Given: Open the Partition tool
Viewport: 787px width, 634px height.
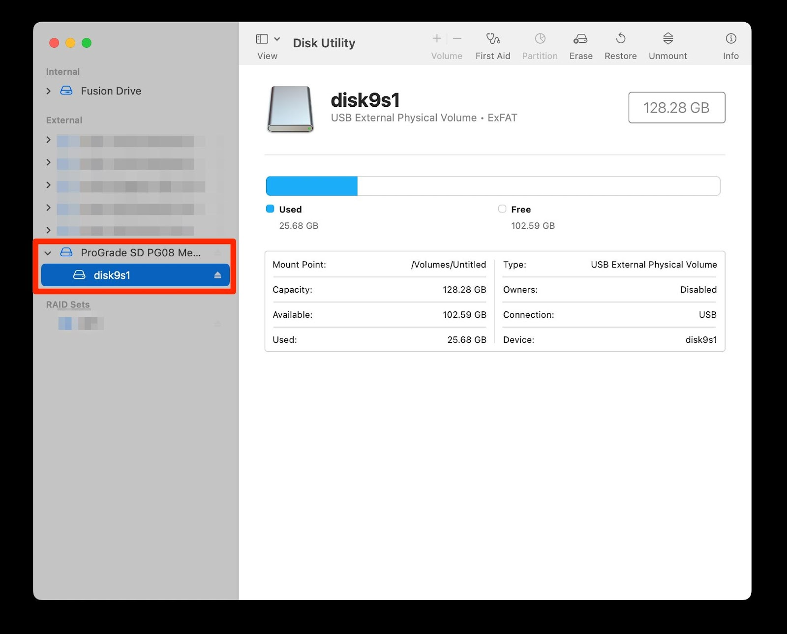Looking at the screenshot, I should 540,44.
